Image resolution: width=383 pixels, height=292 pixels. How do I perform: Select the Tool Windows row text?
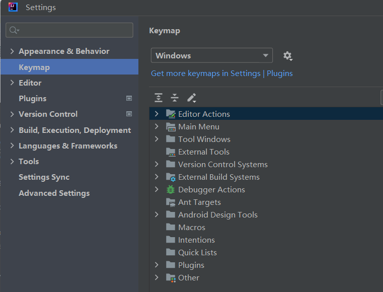(x=204, y=139)
